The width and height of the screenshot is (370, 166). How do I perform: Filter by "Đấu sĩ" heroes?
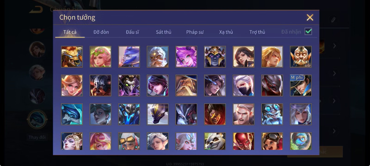tap(133, 32)
